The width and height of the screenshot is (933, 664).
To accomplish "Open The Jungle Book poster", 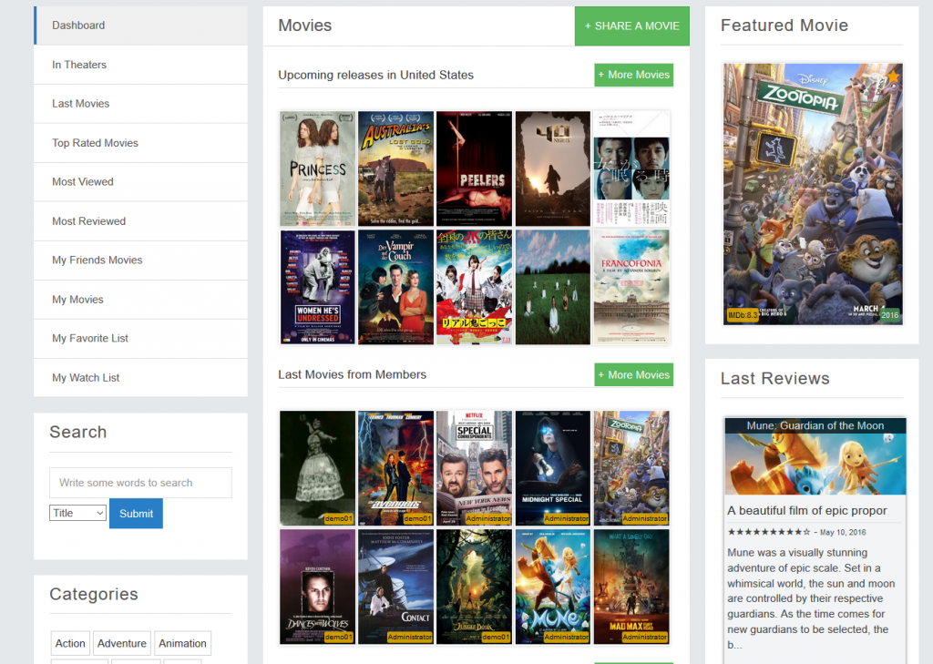I will (474, 587).
